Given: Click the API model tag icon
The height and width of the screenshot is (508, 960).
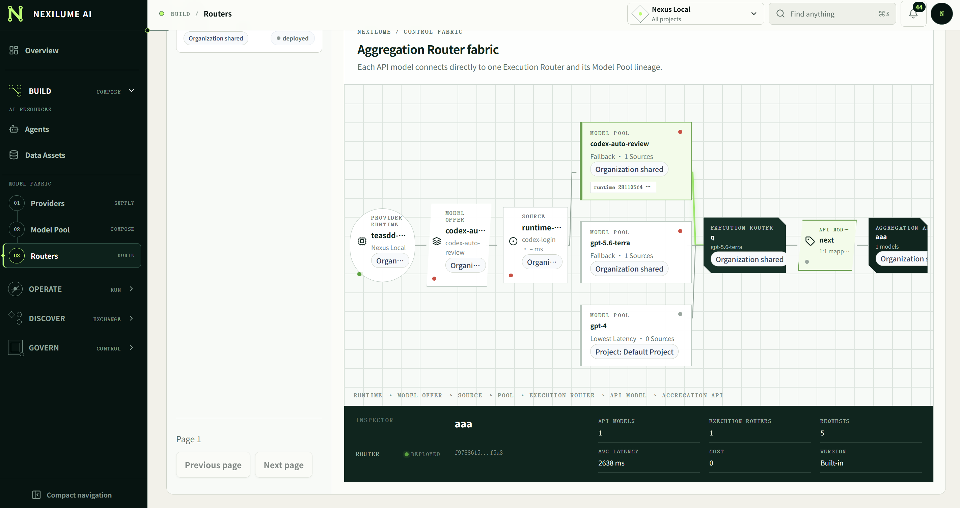Looking at the screenshot, I should 810,241.
